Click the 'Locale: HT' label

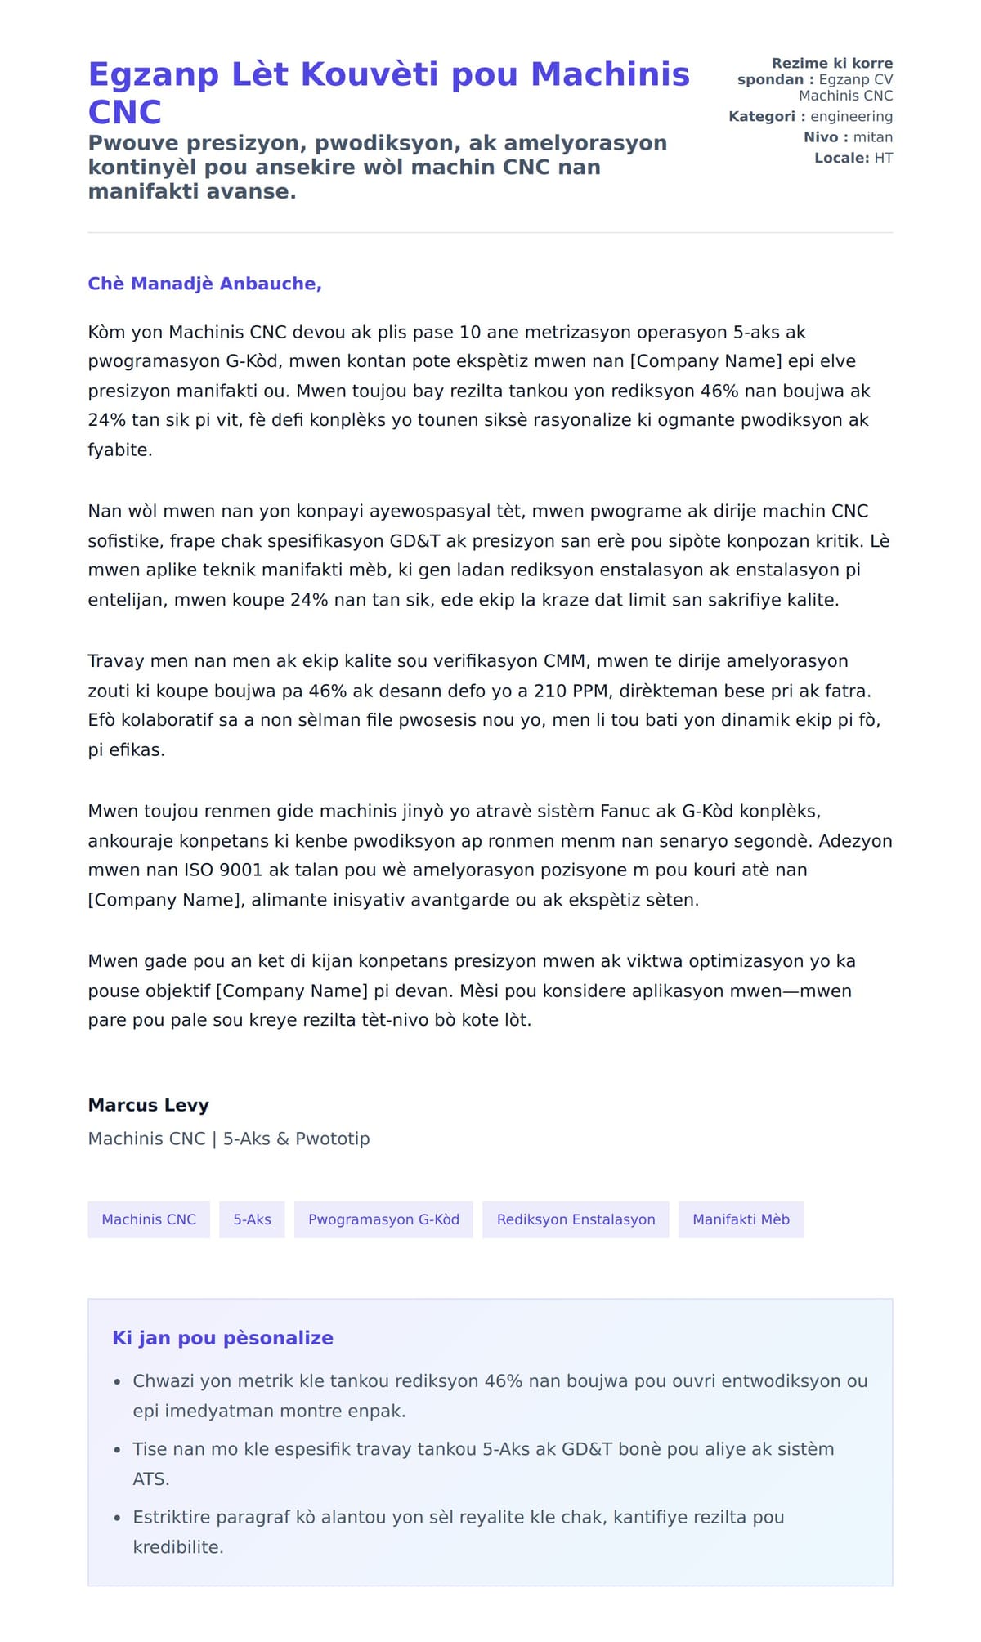pos(853,158)
